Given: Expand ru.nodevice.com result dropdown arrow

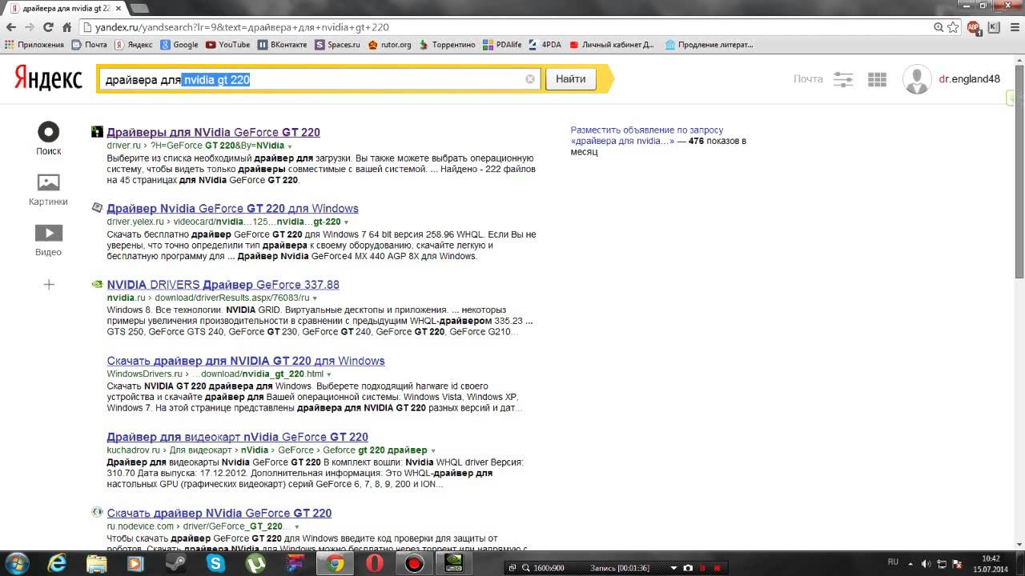Looking at the screenshot, I should coord(296,527).
